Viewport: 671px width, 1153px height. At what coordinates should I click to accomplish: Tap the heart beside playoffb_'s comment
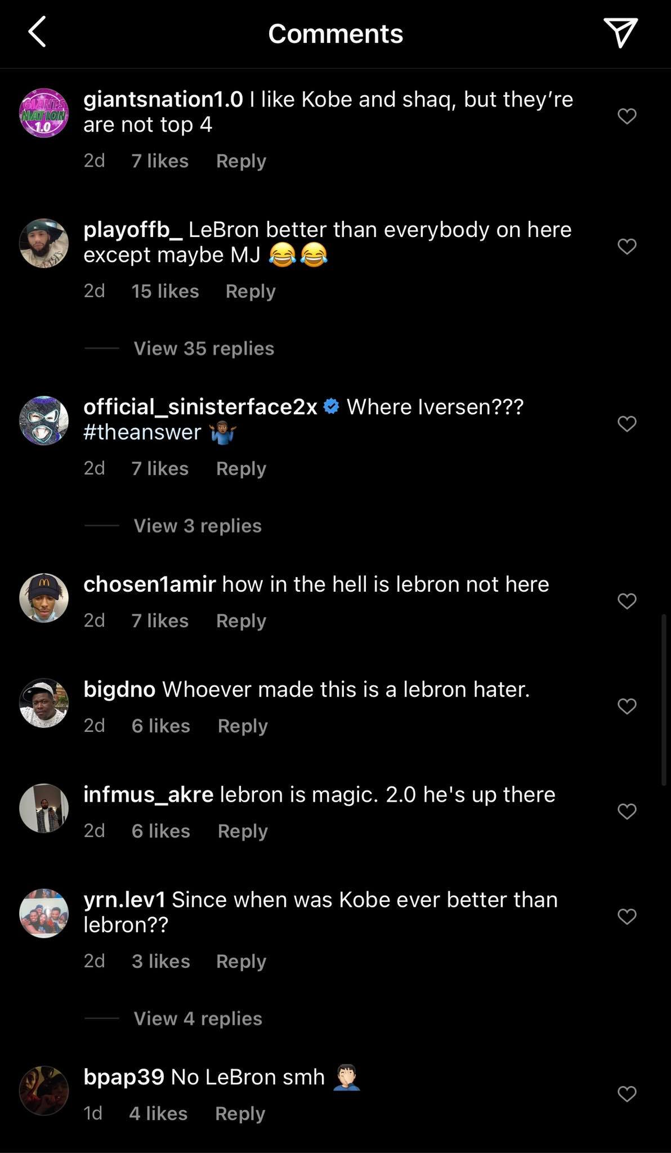pos(626,246)
